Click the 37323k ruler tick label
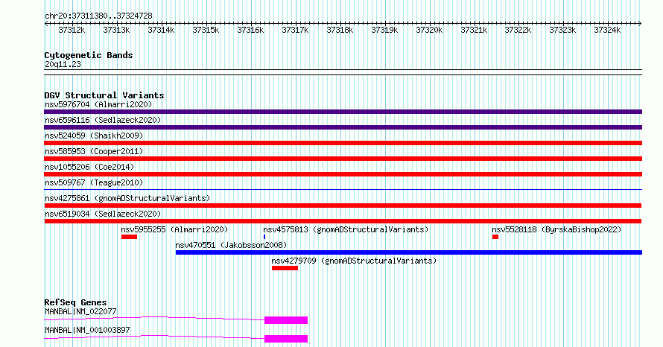The image size is (663, 347). pyautogui.click(x=562, y=31)
